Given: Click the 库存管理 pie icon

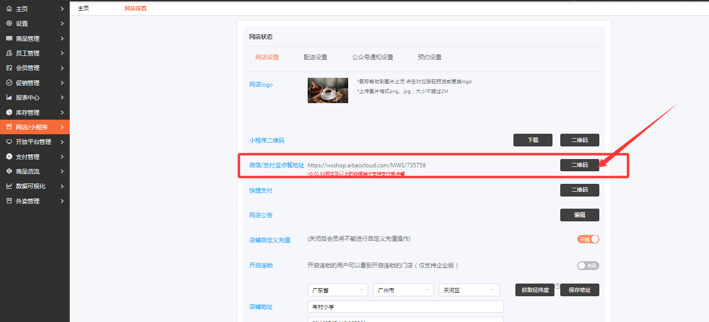Looking at the screenshot, I should pos(9,112).
